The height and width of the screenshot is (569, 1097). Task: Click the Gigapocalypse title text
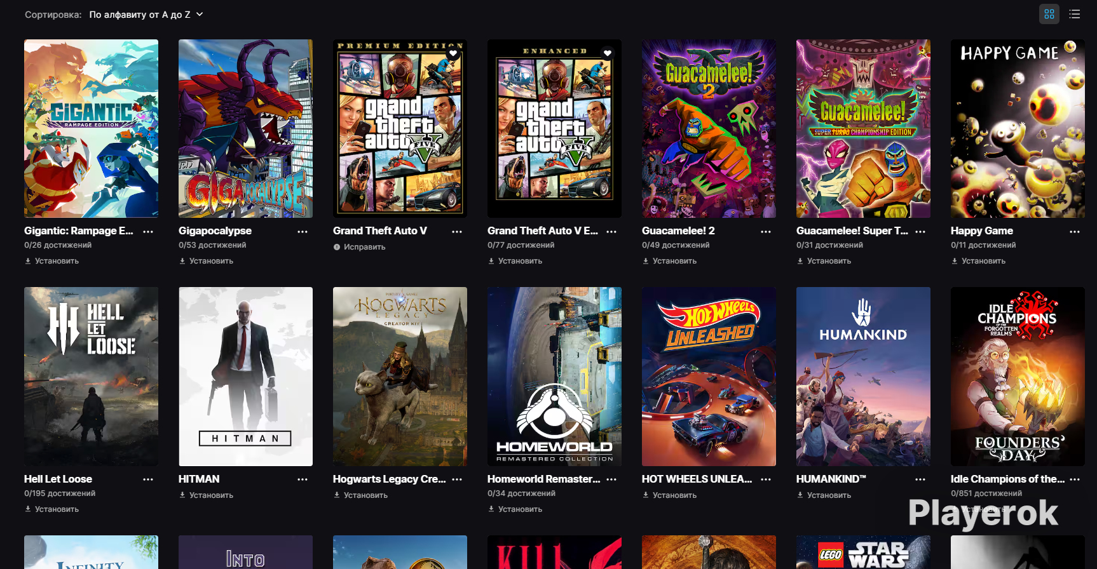pyautogui.click(x=215, y=231)
